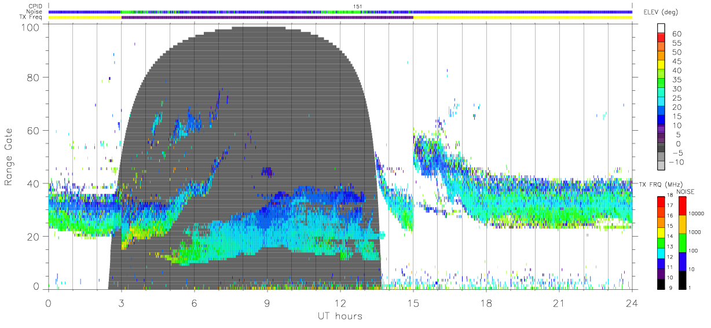711x328 pixels.
Task: Click the ELEV legend value '−10'
Action: pos(676,162)
